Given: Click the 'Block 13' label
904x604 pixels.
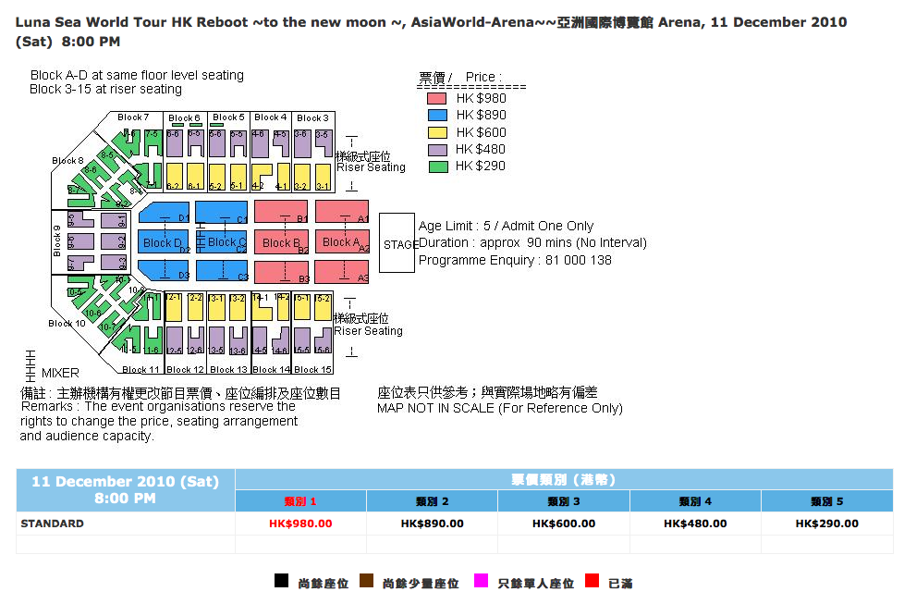Looking at the screenshot, I should point(228,369).
